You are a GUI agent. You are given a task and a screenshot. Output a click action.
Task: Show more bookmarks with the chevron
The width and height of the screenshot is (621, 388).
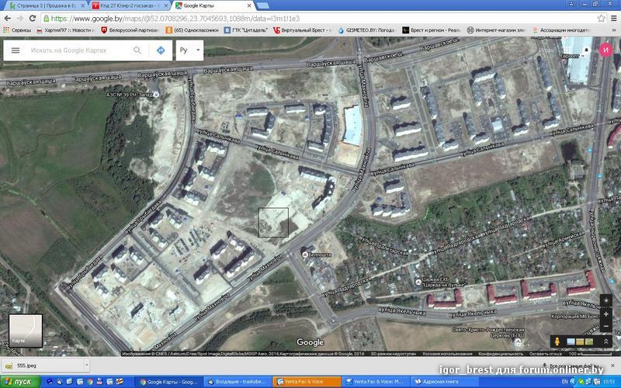[613, 30]
